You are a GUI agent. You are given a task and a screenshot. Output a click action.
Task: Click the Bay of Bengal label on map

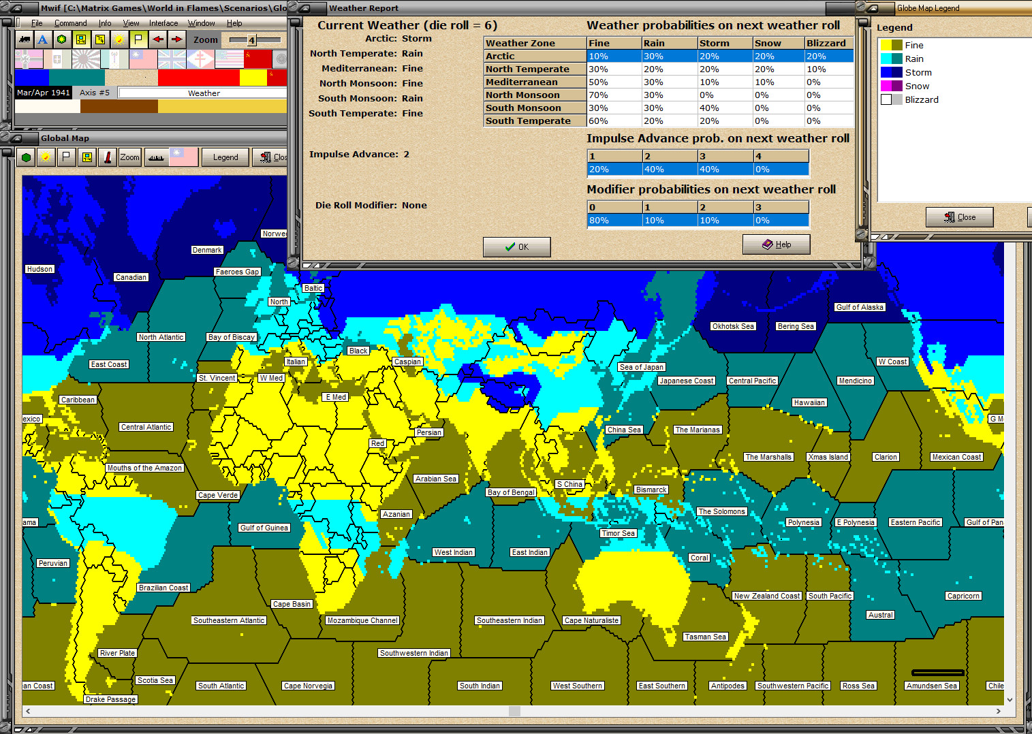tap(511, 492)
